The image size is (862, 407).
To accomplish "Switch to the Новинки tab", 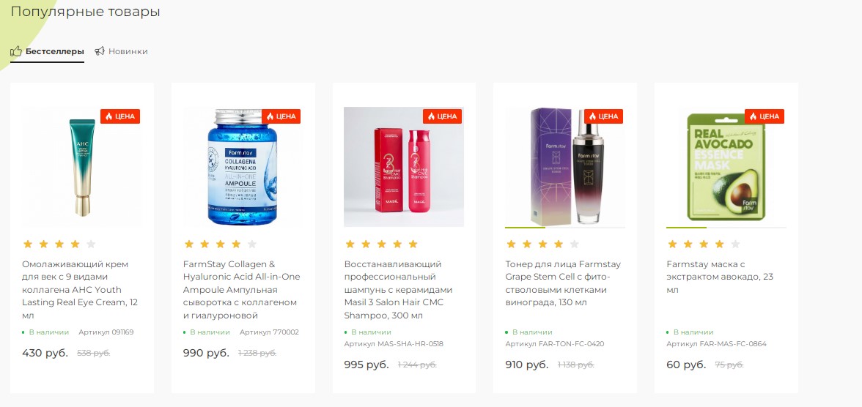I will pyautogui.click(x=128, y=51).
